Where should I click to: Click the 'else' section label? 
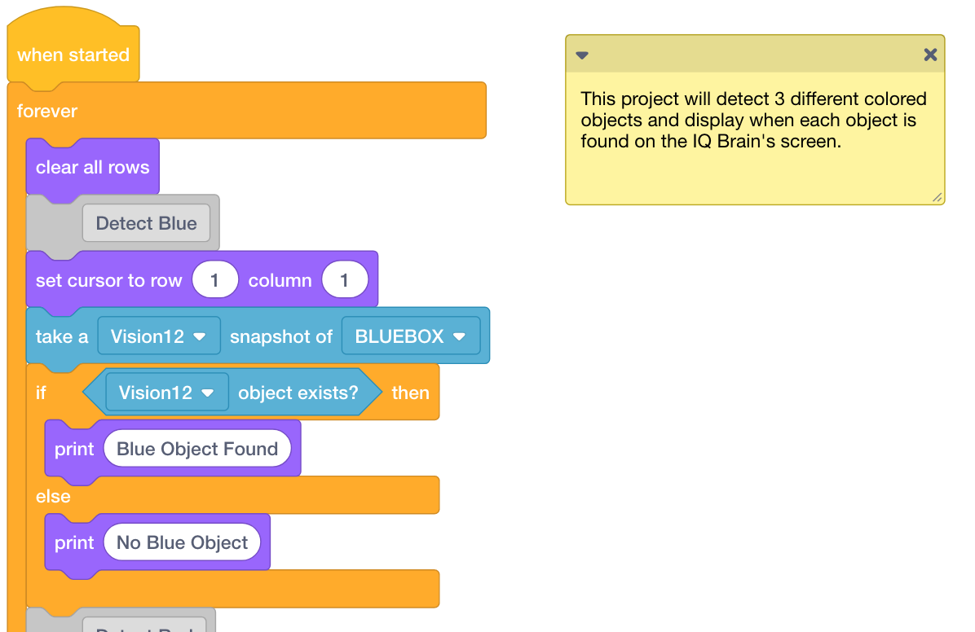click(53, 496)
